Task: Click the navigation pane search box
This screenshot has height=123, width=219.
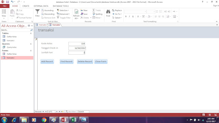Action: [15, 30]
